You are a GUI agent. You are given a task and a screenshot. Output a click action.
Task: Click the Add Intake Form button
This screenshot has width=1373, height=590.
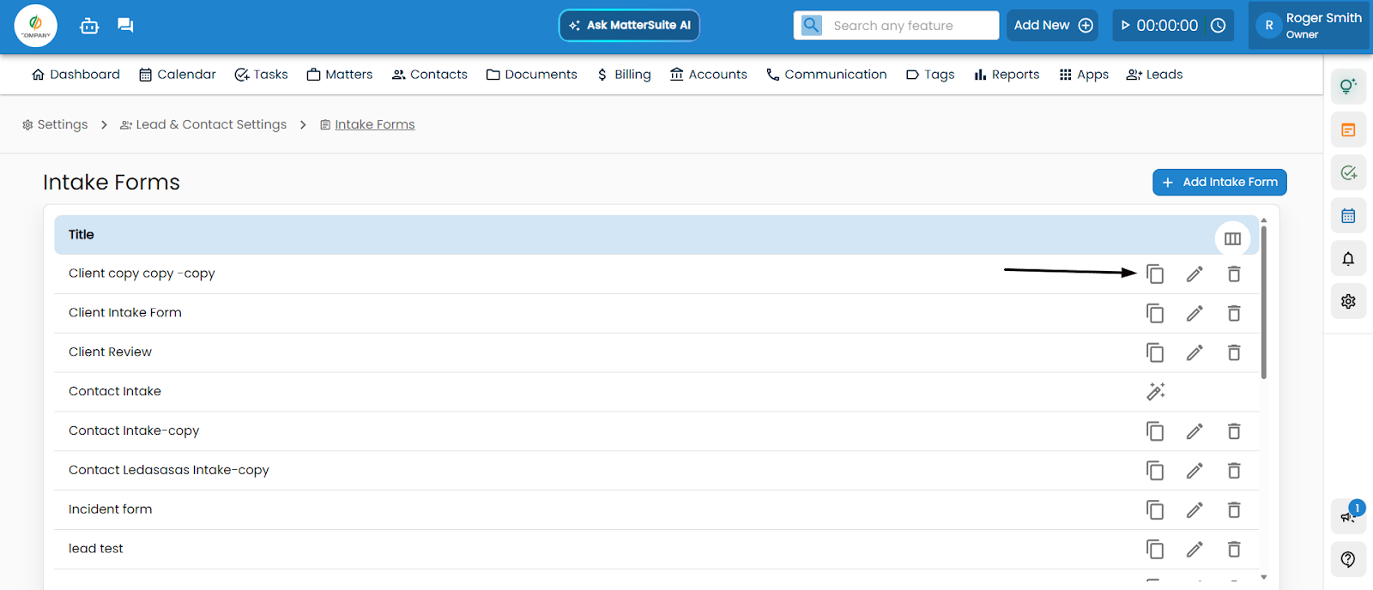[1219, 183]
